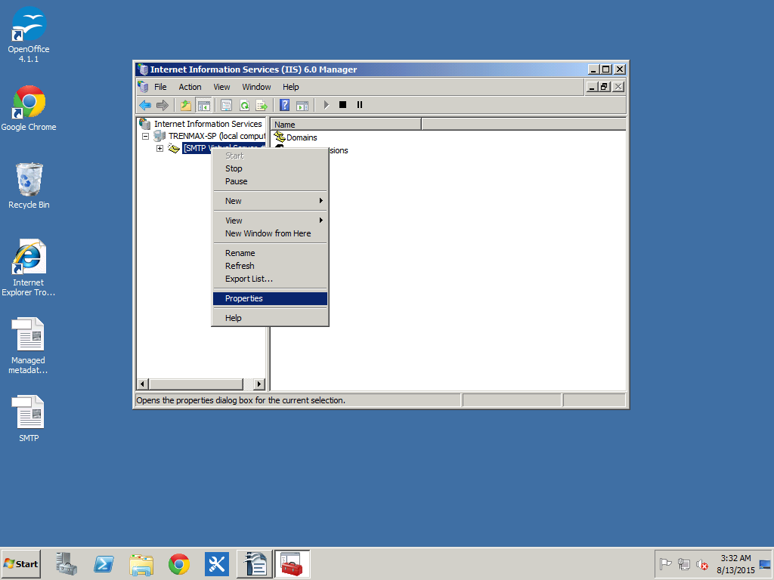Expand the SMTP Virtual Server node
This screenshot has height=580, width=774.
point(160,149)
